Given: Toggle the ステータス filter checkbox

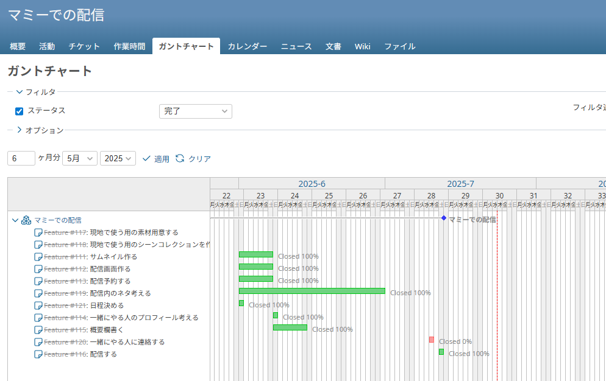Looking at the screenshot, I should tap(19, 111).
